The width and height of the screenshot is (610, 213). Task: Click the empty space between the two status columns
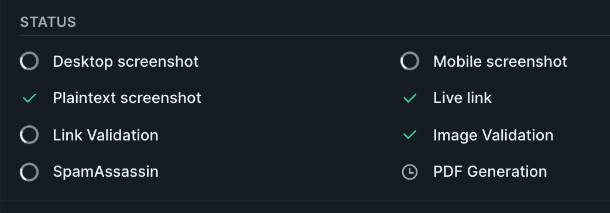point(300,116)
